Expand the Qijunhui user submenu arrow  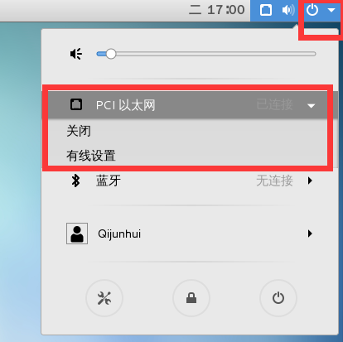310,234
